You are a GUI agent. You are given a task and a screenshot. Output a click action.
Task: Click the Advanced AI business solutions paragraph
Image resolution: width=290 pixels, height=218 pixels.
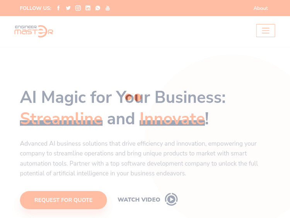139,158
